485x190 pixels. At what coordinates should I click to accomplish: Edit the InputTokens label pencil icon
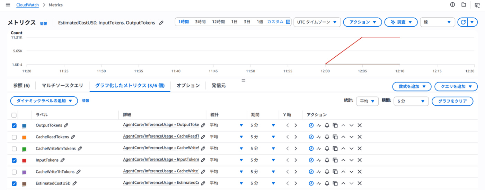(63, 160)
